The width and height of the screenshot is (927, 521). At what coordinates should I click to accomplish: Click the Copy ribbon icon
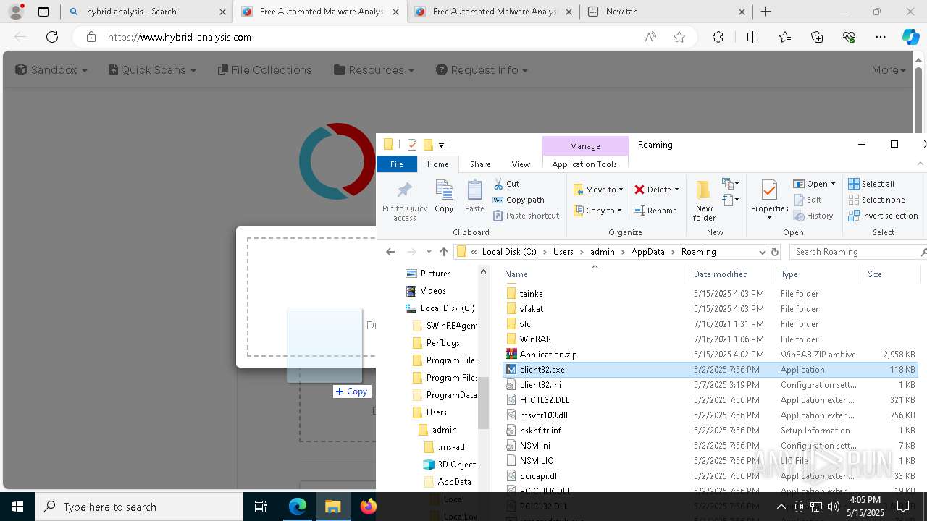(x=444, y=191)
